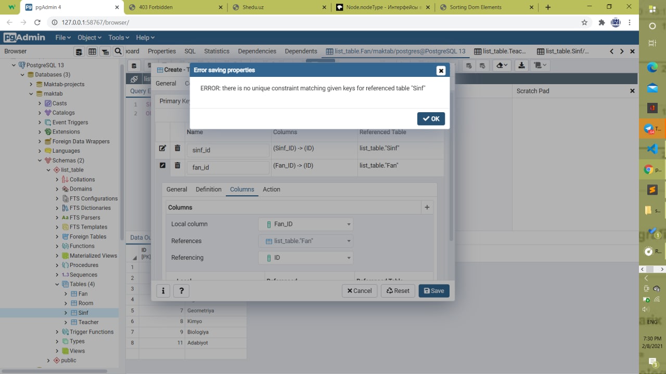The height and width of the screenshot is (374, 666).
Task: Click the Cancel button
Action: (x=360, y=291)
